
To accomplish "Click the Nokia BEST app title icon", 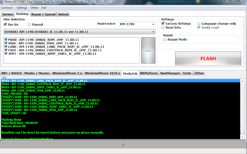I will tap(2, 2).
